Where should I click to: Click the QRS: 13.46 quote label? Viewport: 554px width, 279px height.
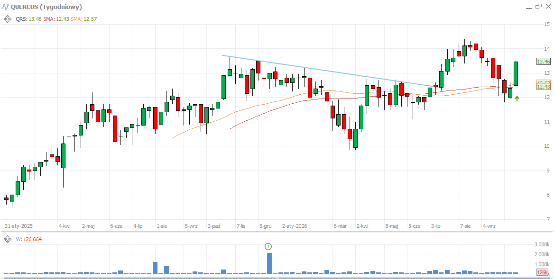click(28, 19)
